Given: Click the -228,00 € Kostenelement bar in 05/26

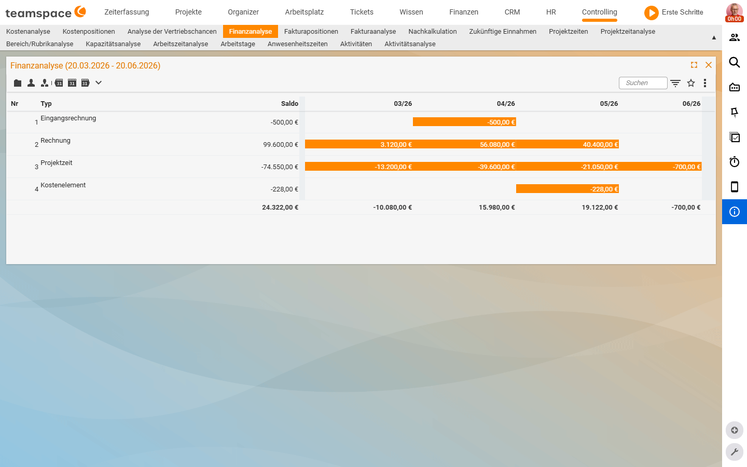Looking at the screenshot, I should 568,189.
